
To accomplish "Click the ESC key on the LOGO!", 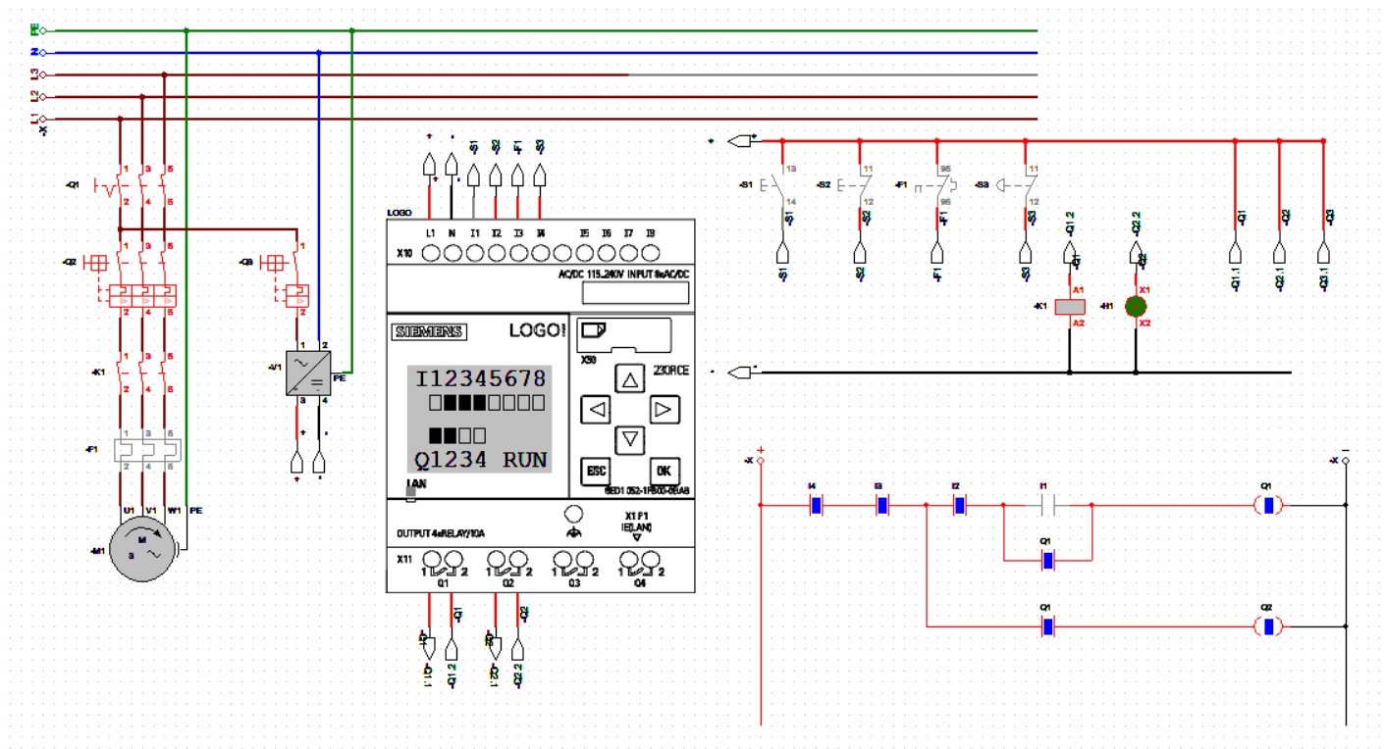I will 596,472.
